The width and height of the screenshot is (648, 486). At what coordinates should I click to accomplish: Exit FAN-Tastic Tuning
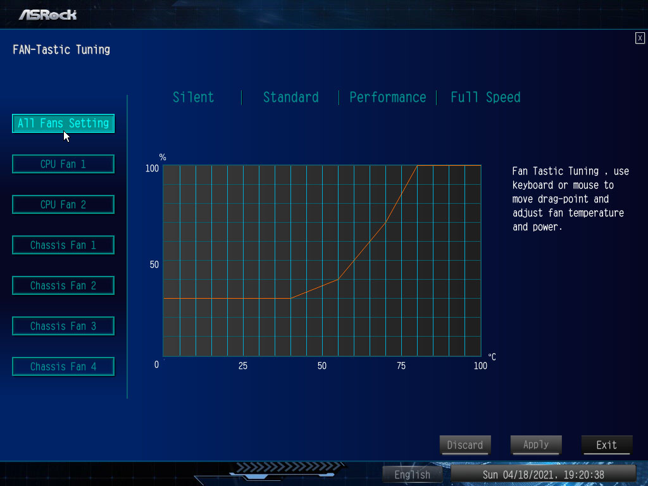tap(607, 445)
